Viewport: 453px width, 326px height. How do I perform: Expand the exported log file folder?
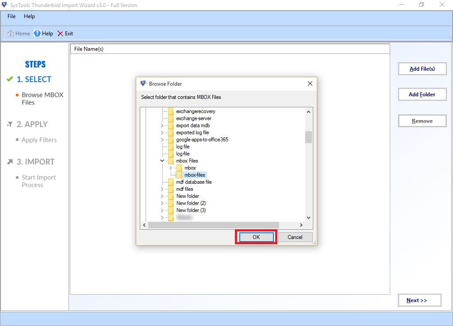pyautogui.click(x=162, y=133)
